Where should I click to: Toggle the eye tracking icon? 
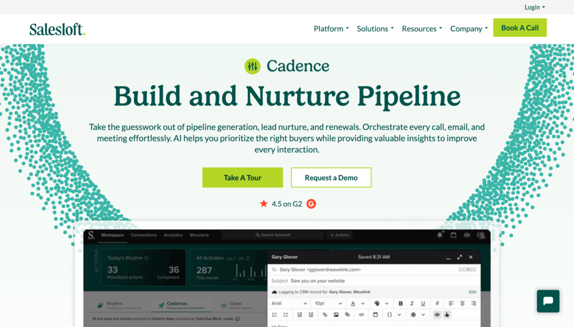437,315
